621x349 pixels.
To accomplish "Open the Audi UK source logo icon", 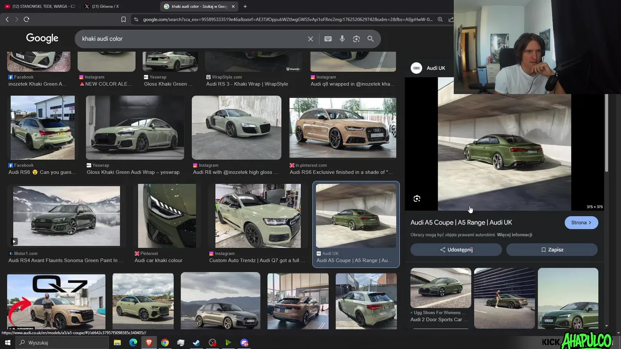I will pyautogui.click(x=416, y=68).
